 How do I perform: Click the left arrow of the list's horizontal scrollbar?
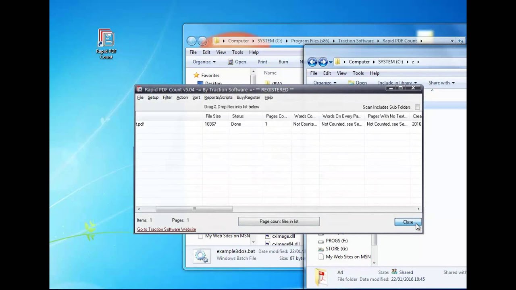139,209
